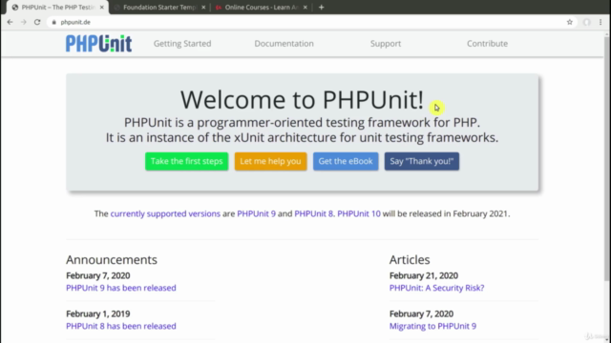Open the Contribute menu item
The height and width of the screenshot is (343, 611).
coord(487,44)
